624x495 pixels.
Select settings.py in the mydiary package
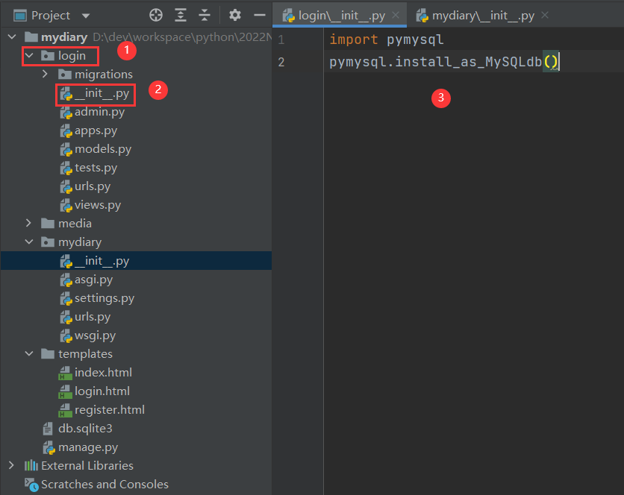click(103, 297)
